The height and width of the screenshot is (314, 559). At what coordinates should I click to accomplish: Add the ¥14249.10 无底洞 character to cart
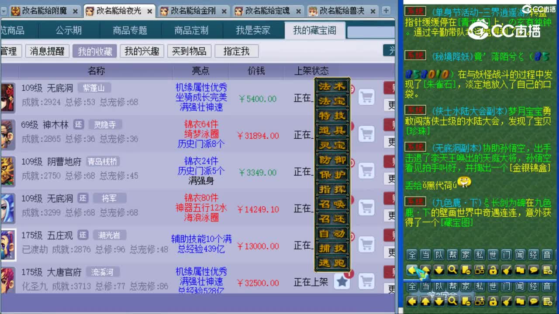tap(366, 207)
